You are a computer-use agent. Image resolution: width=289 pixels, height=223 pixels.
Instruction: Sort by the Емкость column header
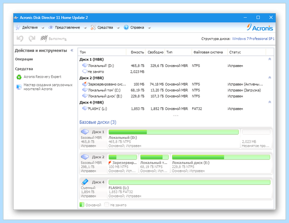pyautogui.click(x=136, y=52)
